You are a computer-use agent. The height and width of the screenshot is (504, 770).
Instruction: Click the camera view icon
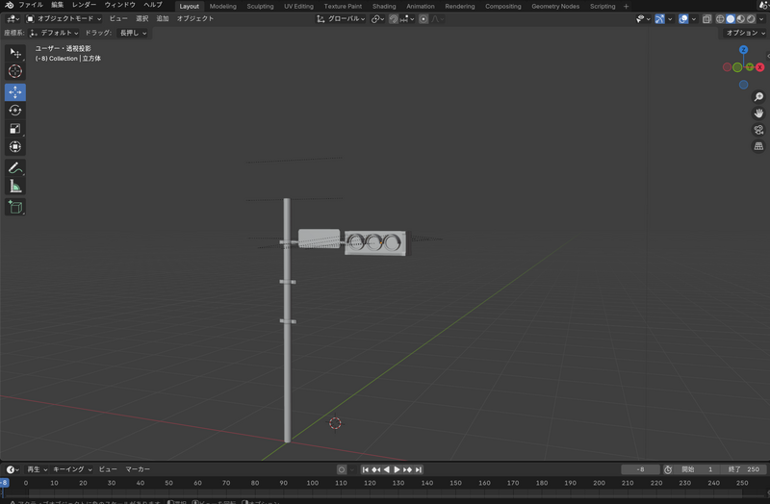pos(758,130)
